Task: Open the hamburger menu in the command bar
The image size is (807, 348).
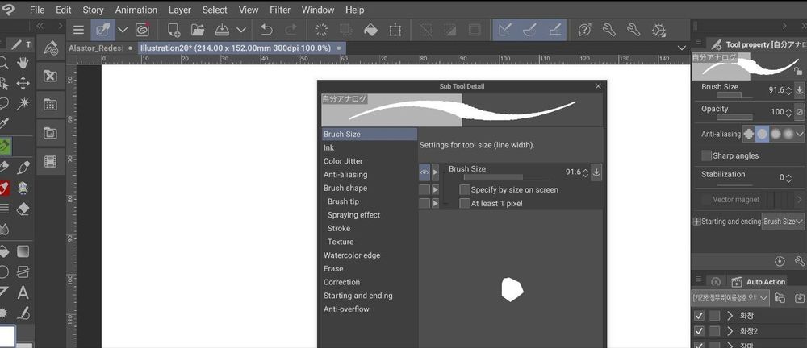Action: tap(78, 30)
